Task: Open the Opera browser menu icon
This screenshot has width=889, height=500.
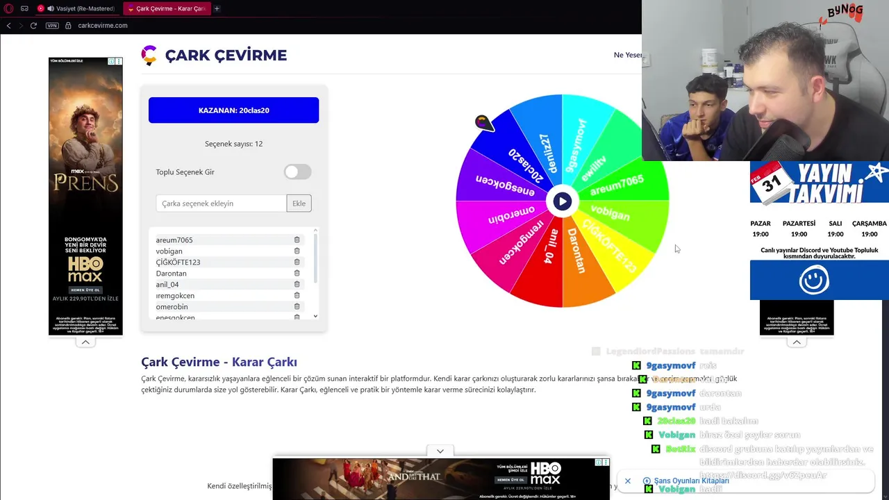Action: tap(9, 8)
